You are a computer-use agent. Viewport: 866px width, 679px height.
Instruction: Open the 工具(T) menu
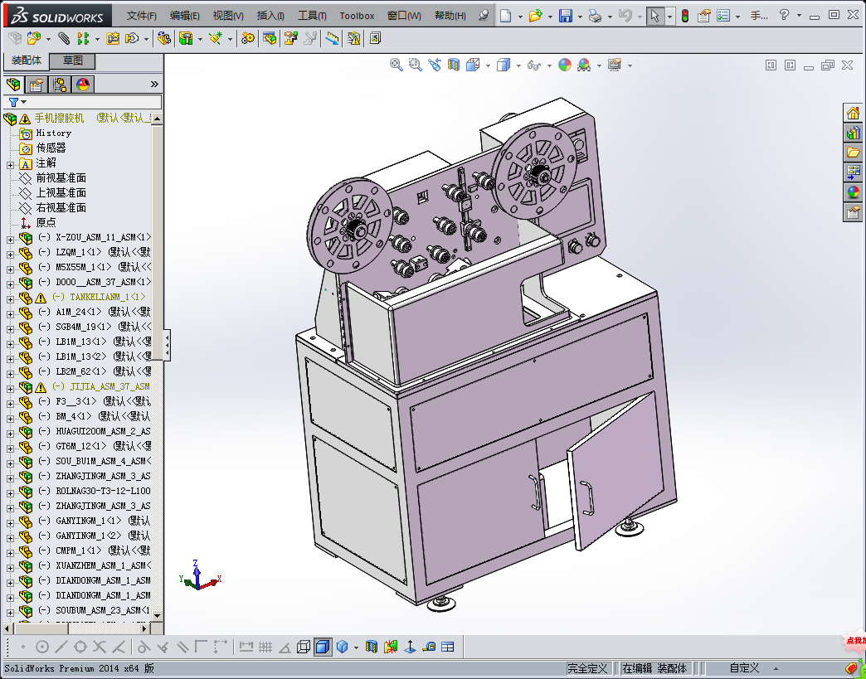pos(312,16)
